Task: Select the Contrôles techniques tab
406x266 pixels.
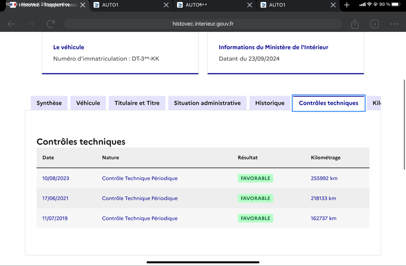Action: coord(328,103)
